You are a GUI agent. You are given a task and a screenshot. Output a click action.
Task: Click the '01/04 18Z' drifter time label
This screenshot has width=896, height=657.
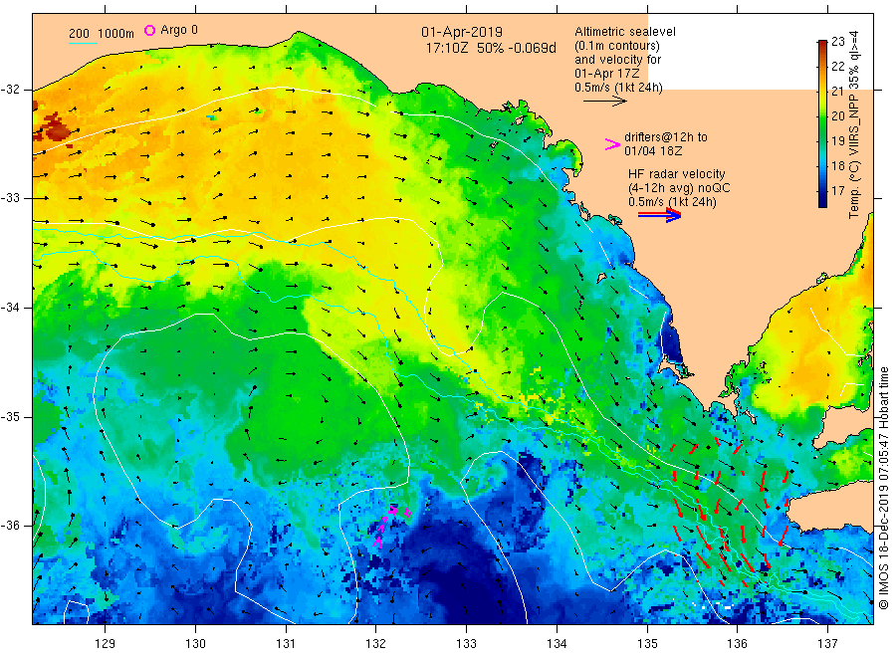[x=652, y=151]
